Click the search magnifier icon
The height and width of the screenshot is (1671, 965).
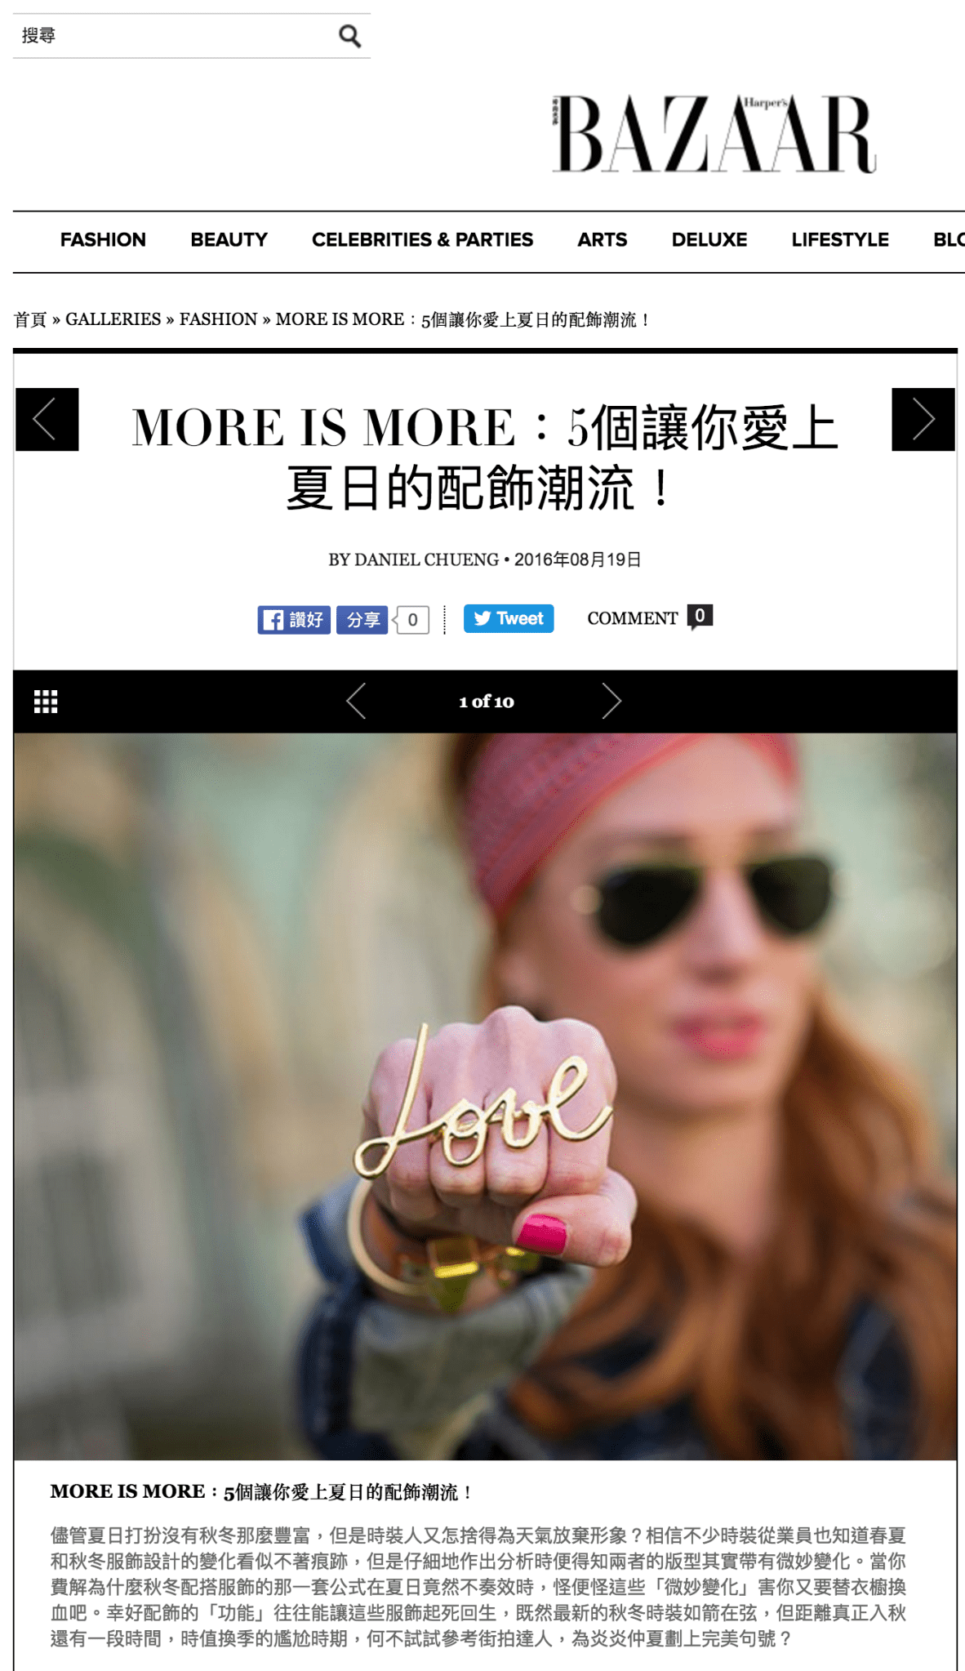click(x=350, y=36)
